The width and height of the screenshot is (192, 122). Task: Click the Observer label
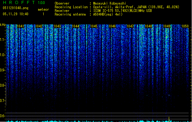pos(62,3)
